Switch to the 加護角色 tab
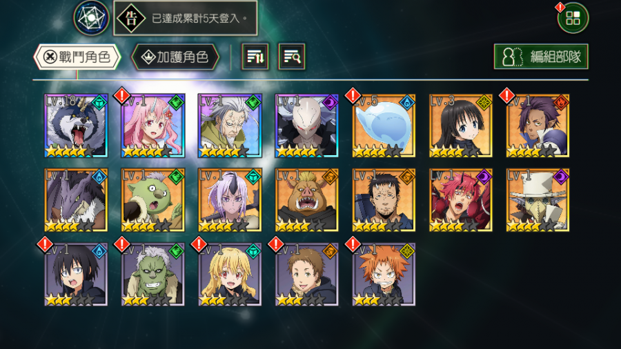 175,57
